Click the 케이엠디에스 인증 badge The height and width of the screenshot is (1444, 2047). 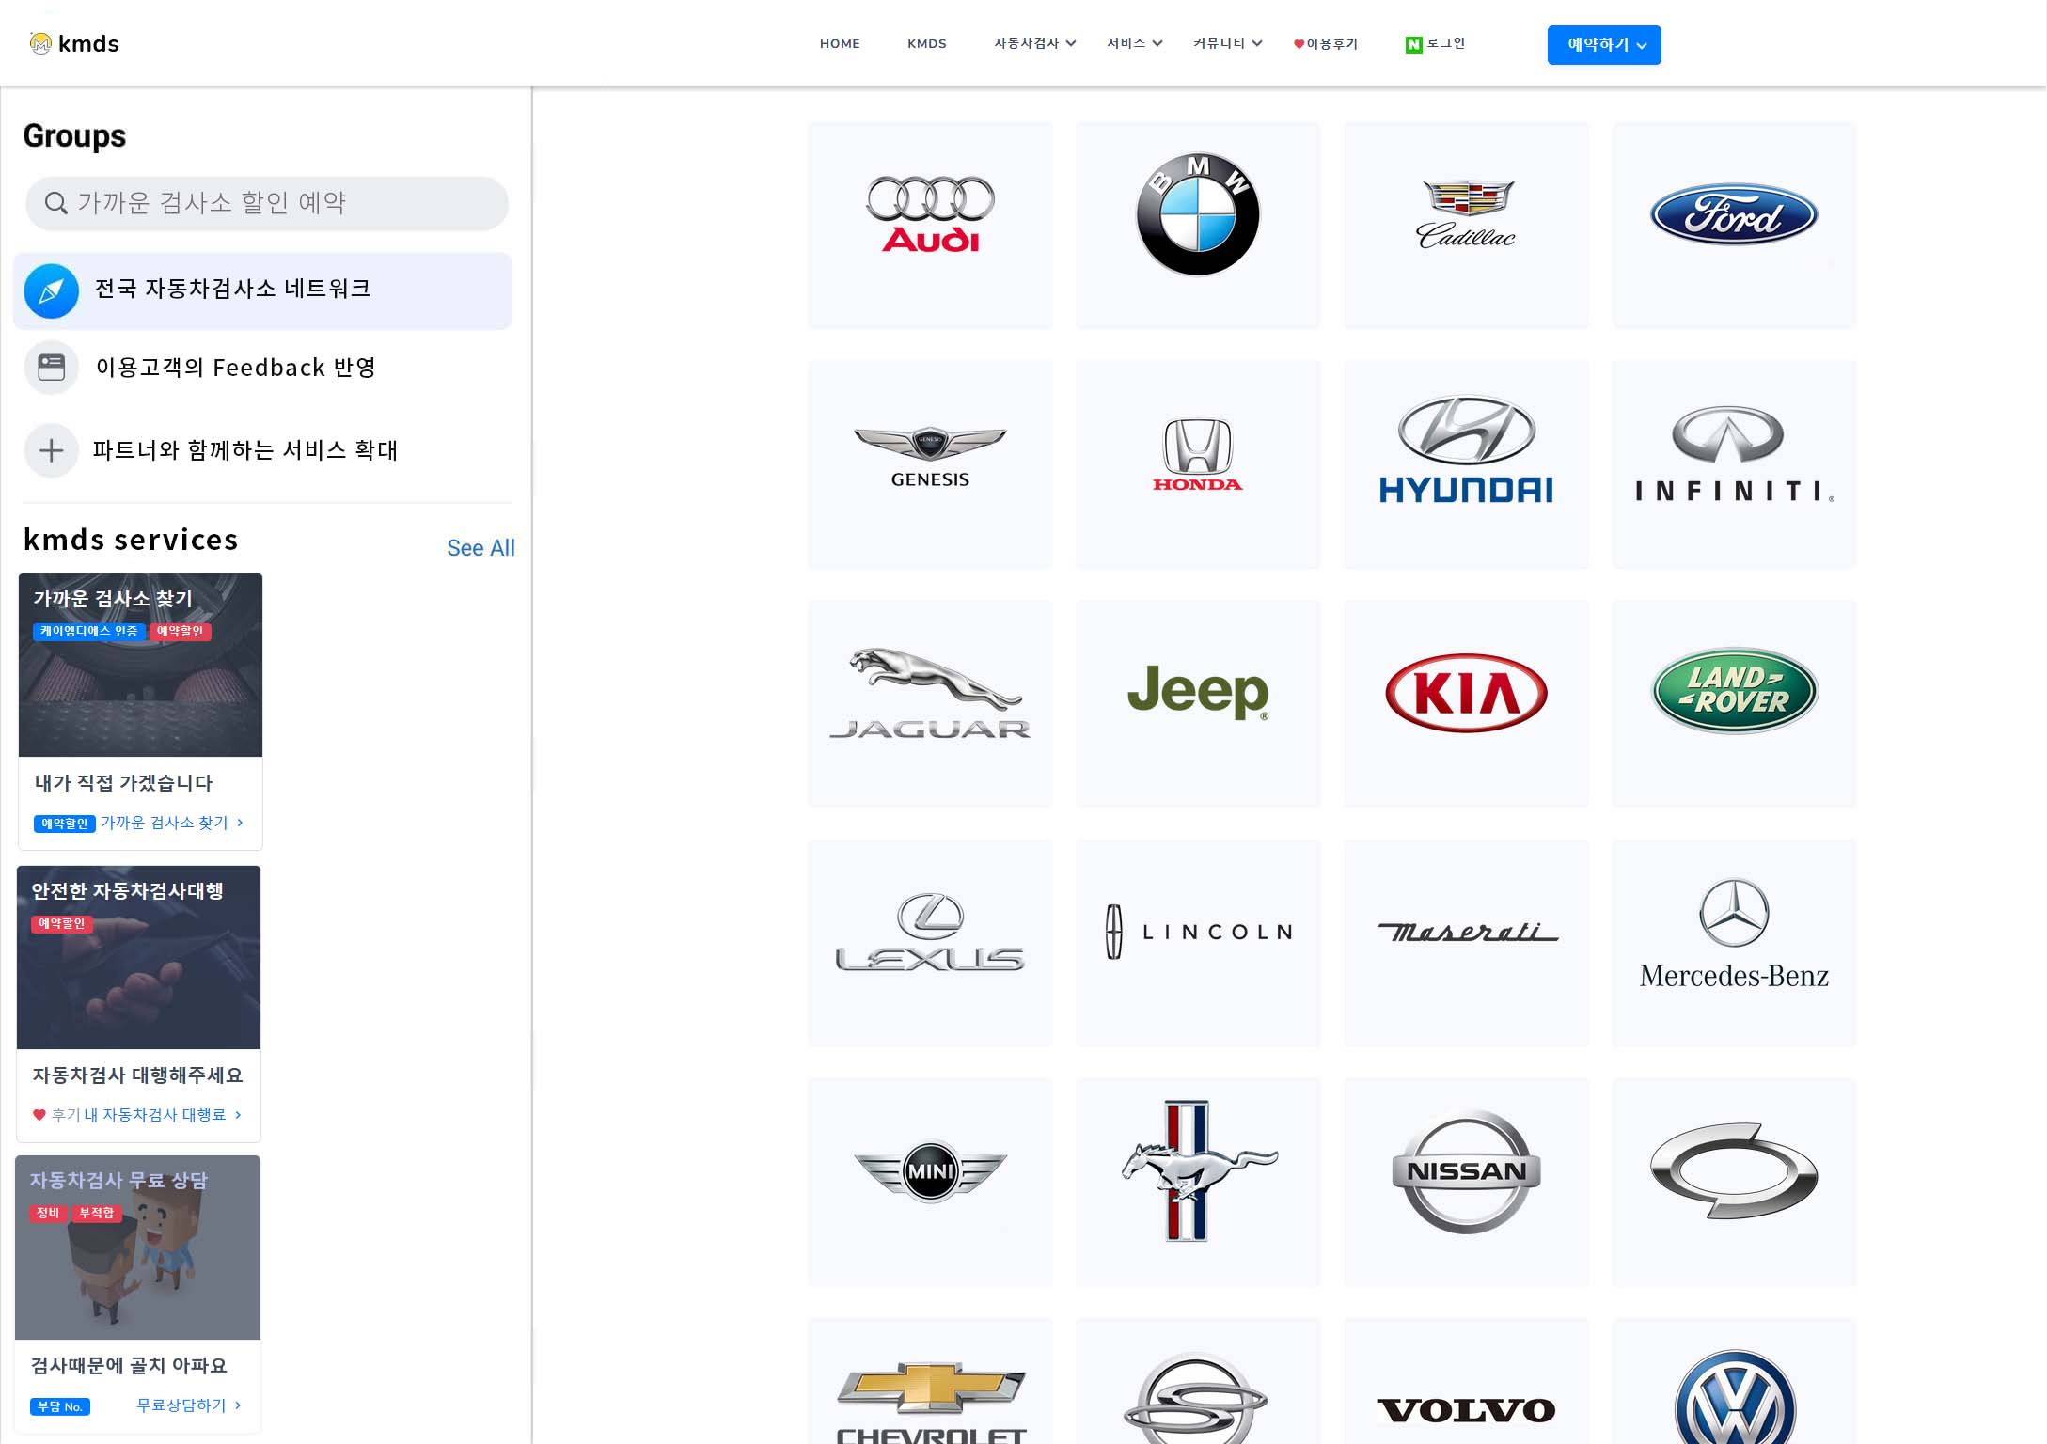(88, 632)
